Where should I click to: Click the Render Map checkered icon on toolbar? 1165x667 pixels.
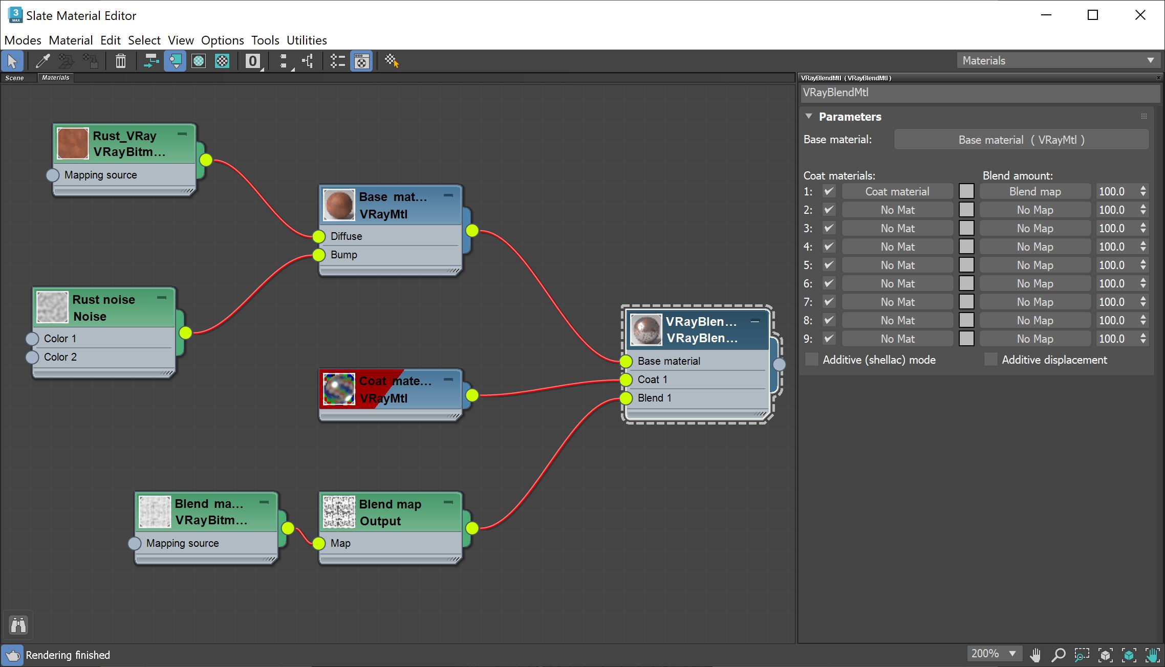click(x=222, y=61)
